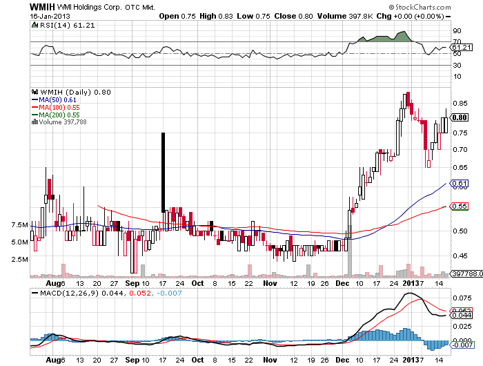Click the blue-outlined 0.61 moving average tag

(460, 184)
